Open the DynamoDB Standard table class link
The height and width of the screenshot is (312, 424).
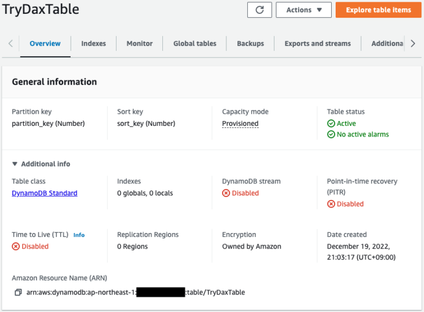pos(44,193)
